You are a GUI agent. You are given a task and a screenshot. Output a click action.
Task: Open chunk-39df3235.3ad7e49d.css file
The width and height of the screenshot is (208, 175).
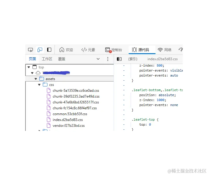(x=76, y=96)
